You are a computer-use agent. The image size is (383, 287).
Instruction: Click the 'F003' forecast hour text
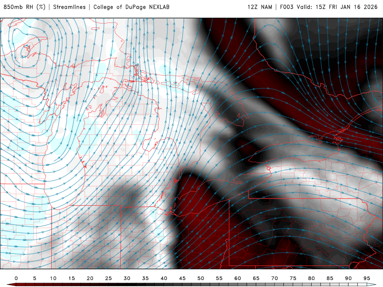pos(286,7)
